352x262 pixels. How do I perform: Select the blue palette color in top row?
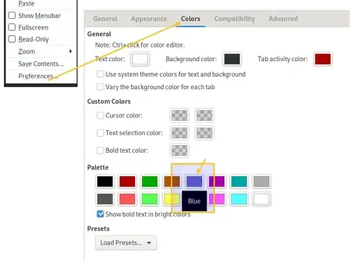coord(194,181)
